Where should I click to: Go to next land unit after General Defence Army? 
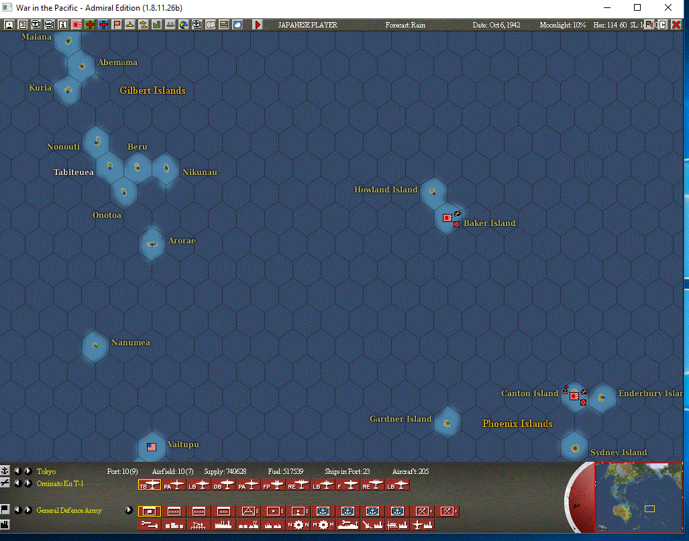pyautogui.click(x=28, y=509)
